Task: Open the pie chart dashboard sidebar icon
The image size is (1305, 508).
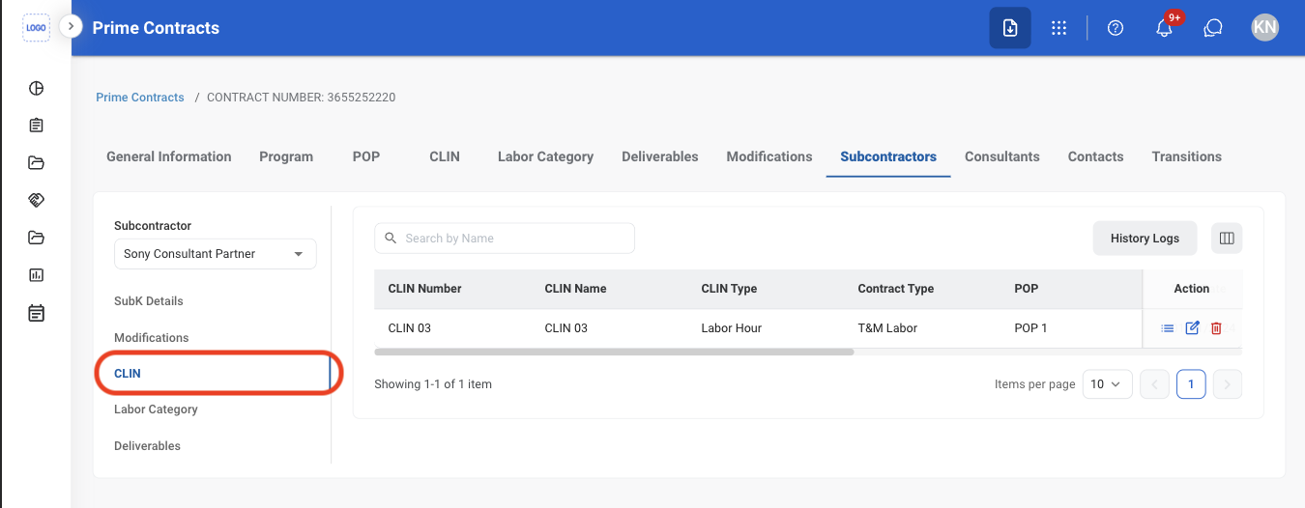Action: (x=36, y=89)
